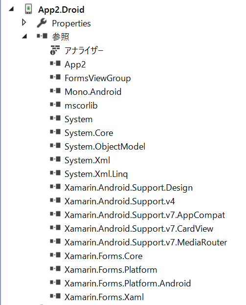Select Xamarin.Android.Support.v4 reference
Image resolution: width=246 pixels, height=305 pixels.
click(x=120, y=201)
